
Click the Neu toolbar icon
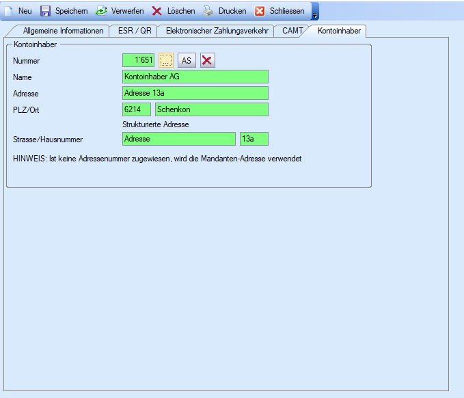(x=10, y=11)
